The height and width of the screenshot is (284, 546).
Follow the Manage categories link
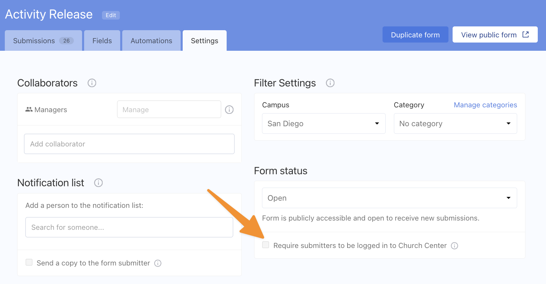click(x=485, y=105)
